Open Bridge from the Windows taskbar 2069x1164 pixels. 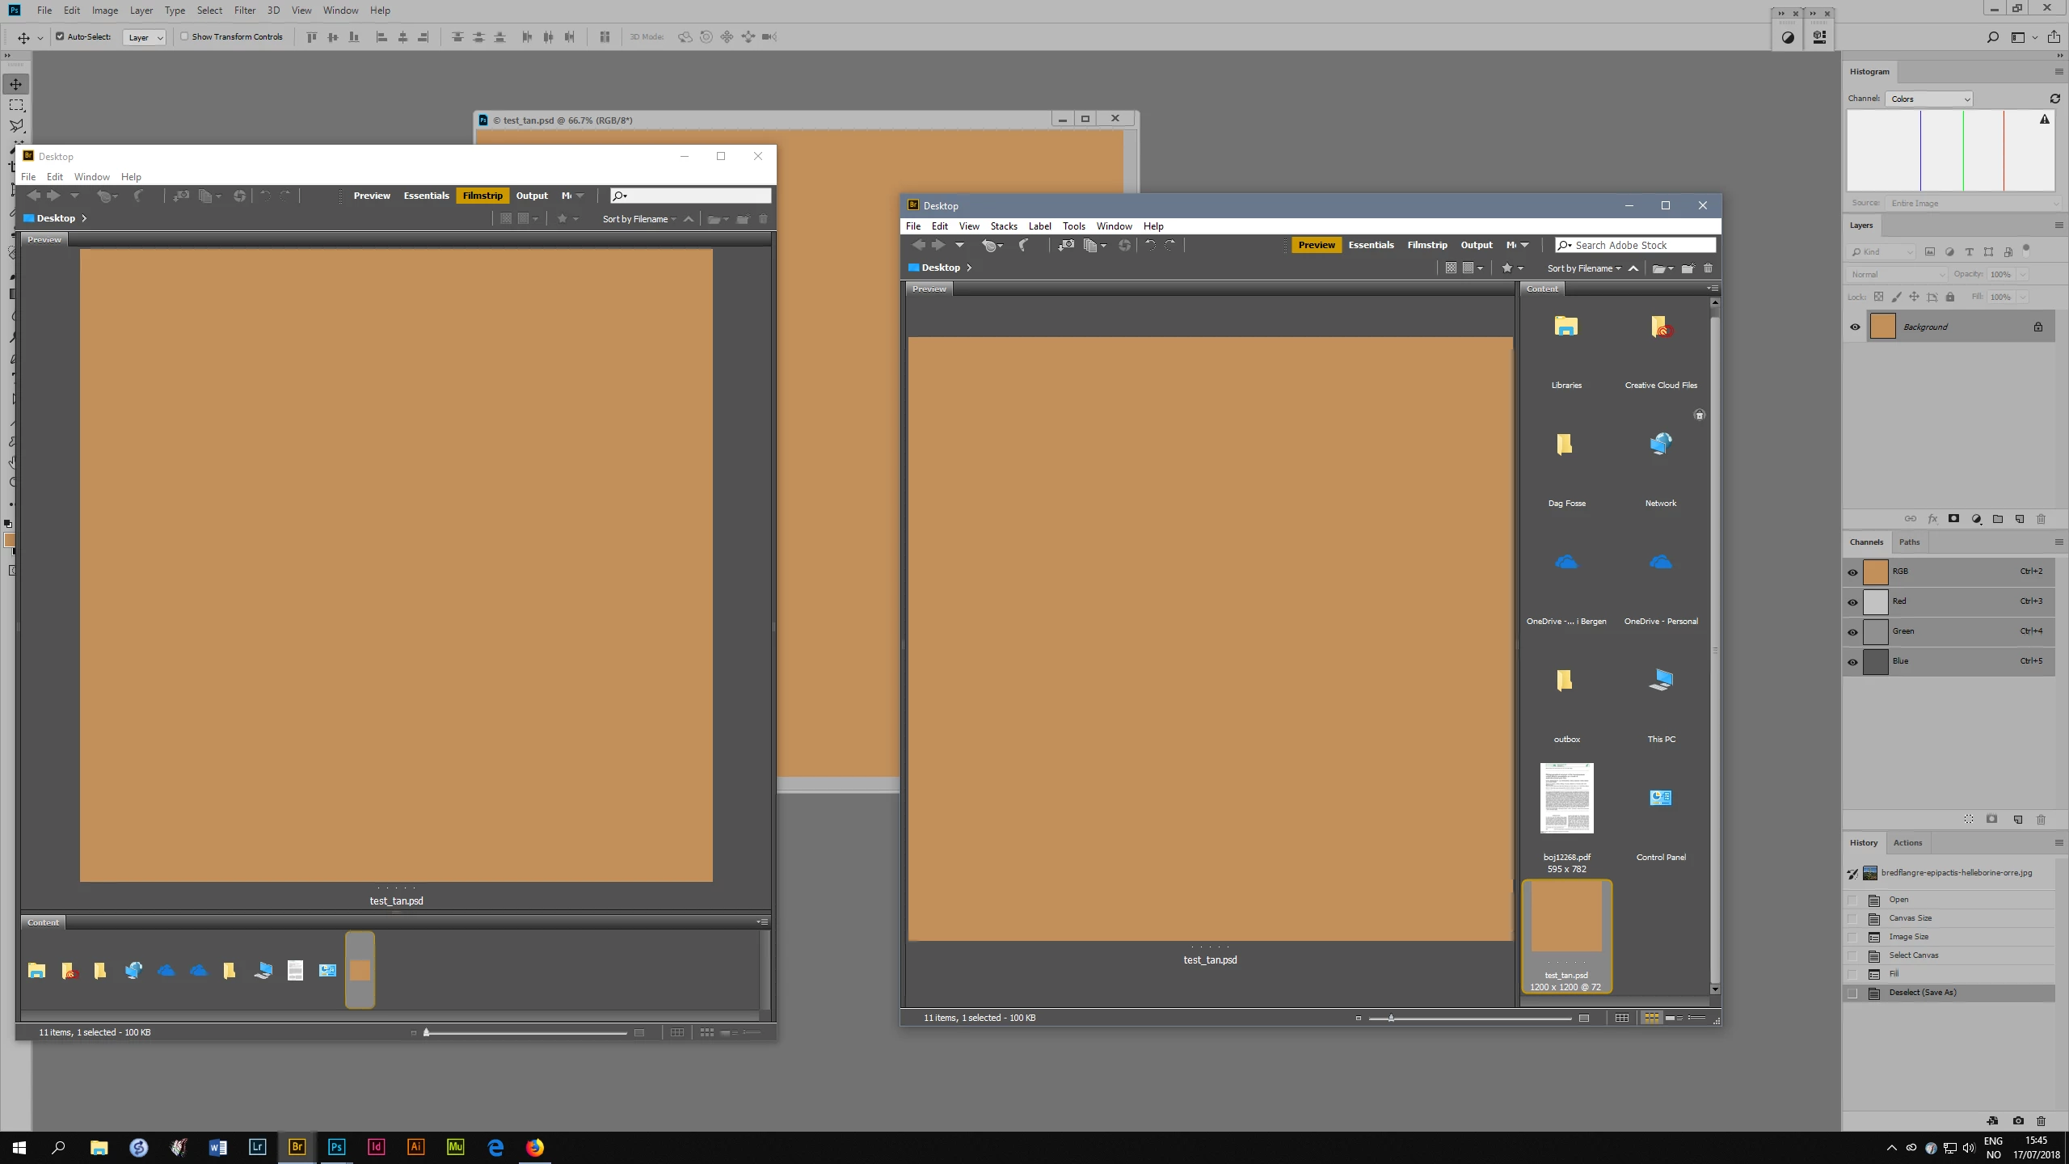pyautogui.click(x=297, y=1146)
